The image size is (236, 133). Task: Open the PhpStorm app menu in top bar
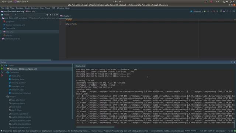point(21,1)
